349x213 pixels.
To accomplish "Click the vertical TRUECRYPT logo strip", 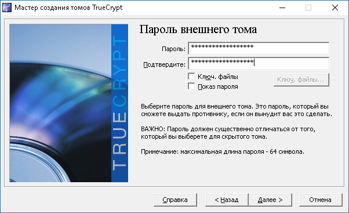I will (119, 103).
